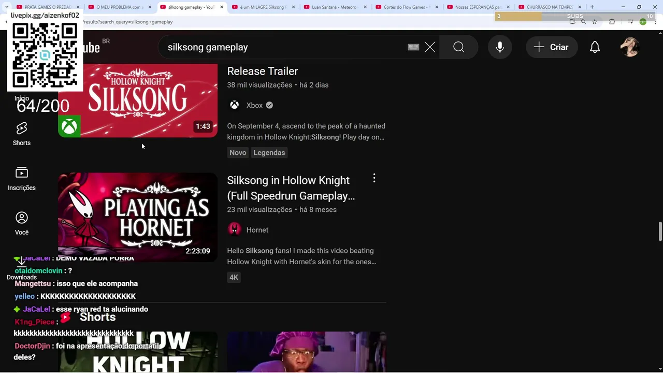Open the Short showing a man in a purple bonnet
This screenshot has width=663, height=373.
307,352
